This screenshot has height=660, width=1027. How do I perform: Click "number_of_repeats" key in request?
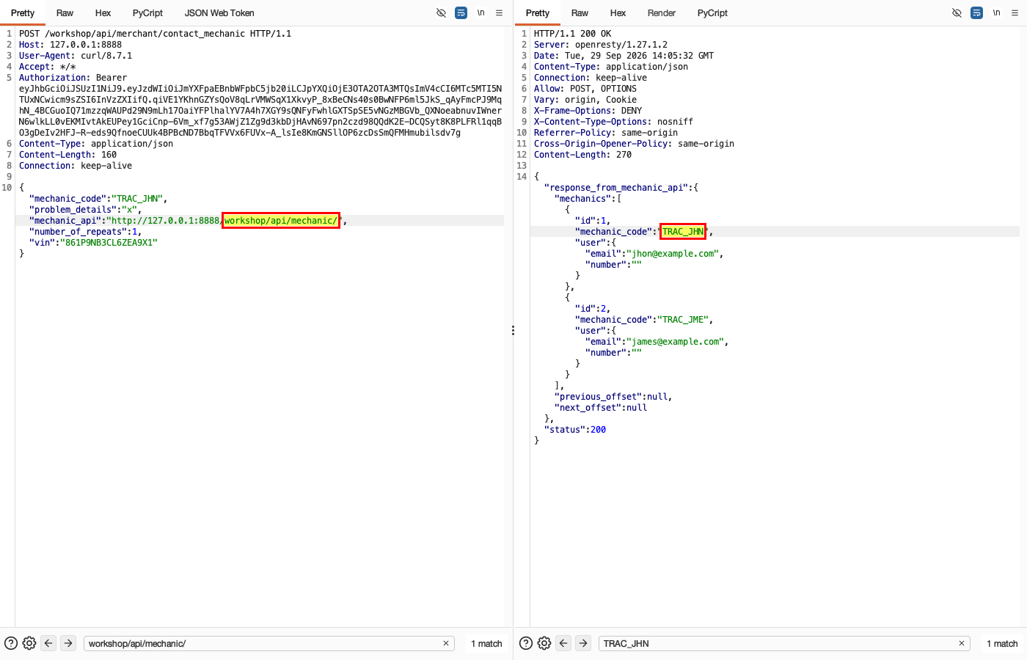78,232
